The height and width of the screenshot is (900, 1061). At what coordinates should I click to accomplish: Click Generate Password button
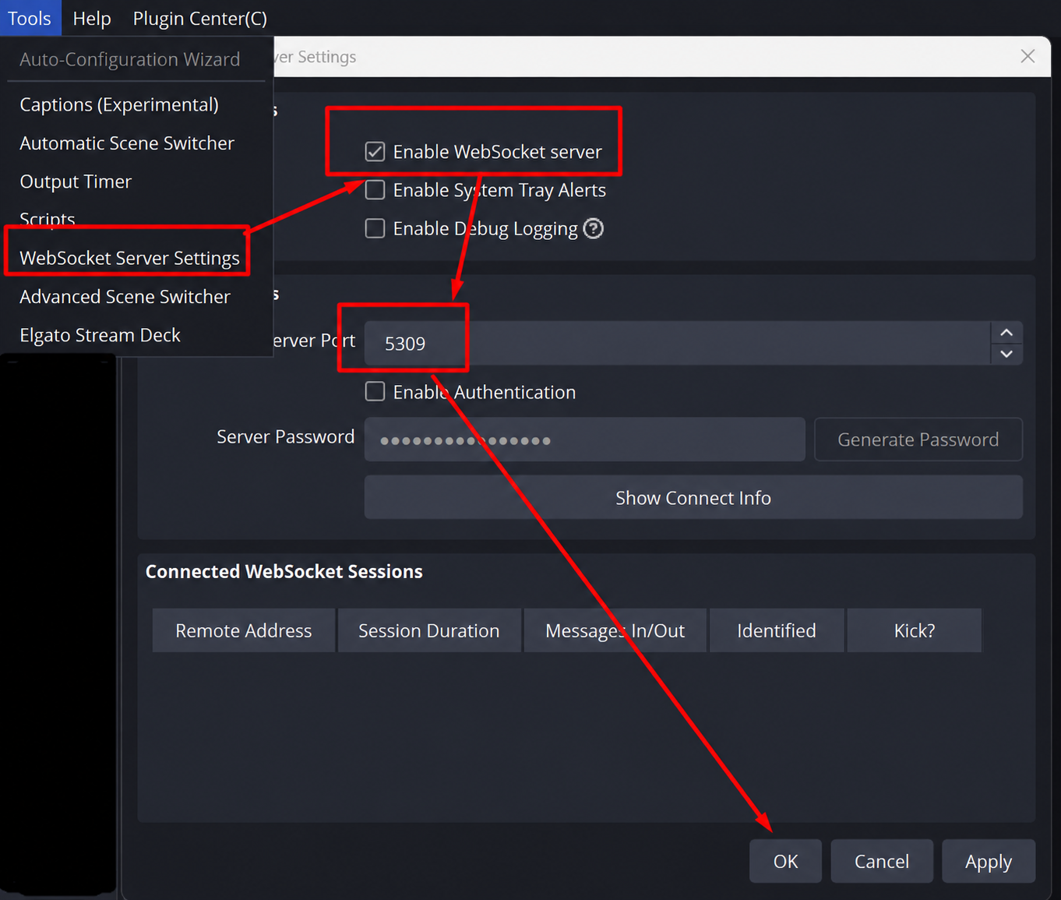click(x=918, y=439)
